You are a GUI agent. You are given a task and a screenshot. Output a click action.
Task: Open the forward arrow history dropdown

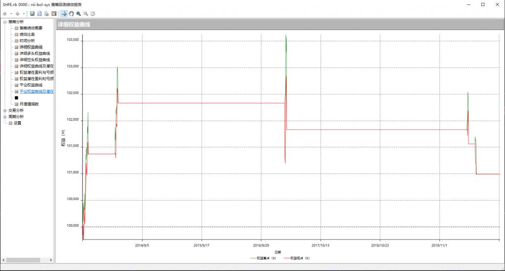(x=24, y=13)
